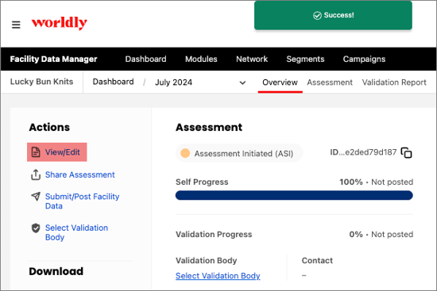This screenshot has width=437, height=291.
Task: Click the 0% validation progress value
Action: 356,234
